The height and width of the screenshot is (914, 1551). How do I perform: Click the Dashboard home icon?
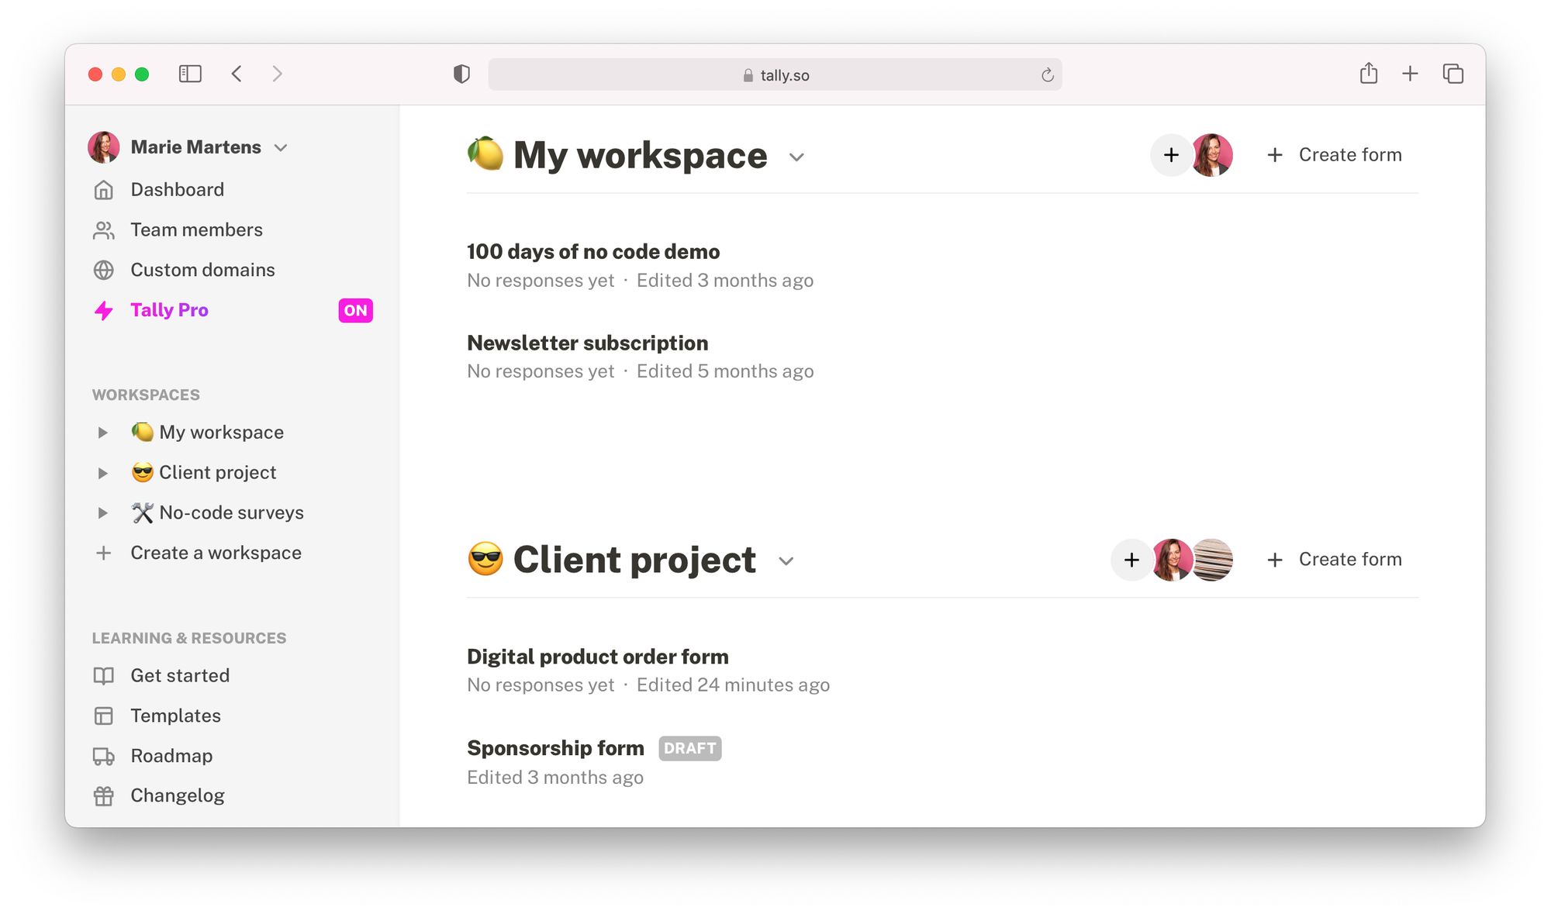coord(104,190)
